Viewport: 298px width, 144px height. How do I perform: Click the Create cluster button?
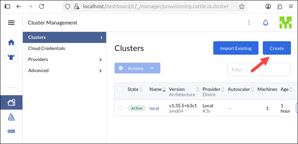(x=277, y=48)
